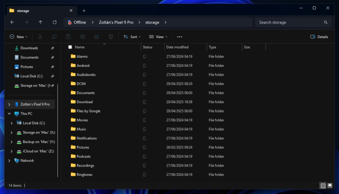Toggle the Details pane button

coord(319,37)
